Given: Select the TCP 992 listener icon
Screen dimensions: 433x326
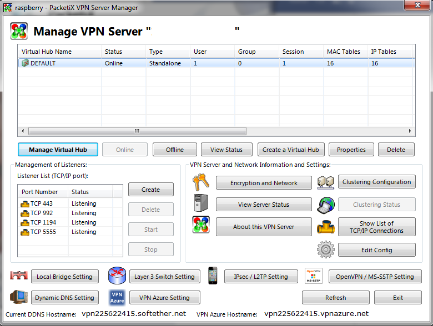Looking at the screenshot, I should pyautogui.click(x=25, y=213).
